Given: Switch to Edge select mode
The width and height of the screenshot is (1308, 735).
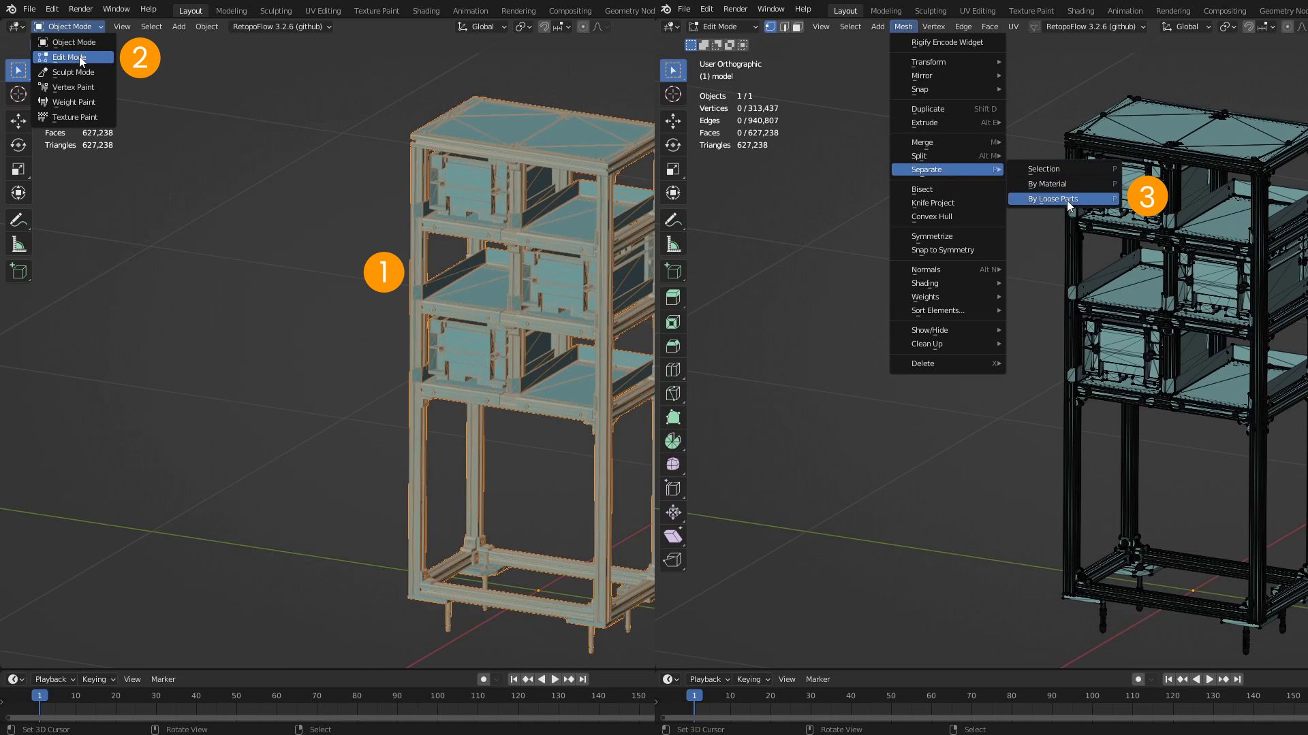Looking at the screenshot, I should [784, 27].
